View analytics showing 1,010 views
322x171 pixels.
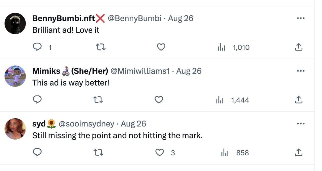coord(233,48)
